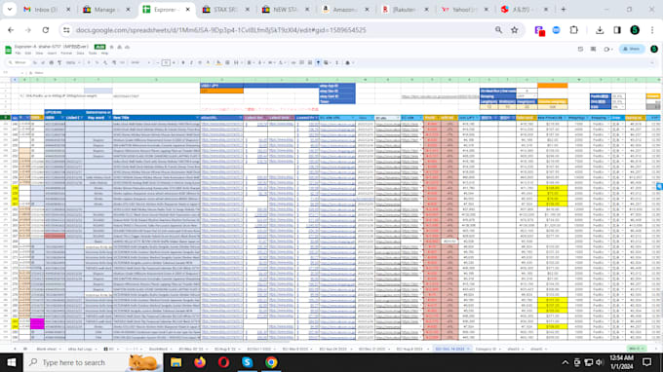Image resolution: width=663 pixels, height=372 pixels.
Task: Switch to the Inbox Gmail tab
Action: point(46,10)
